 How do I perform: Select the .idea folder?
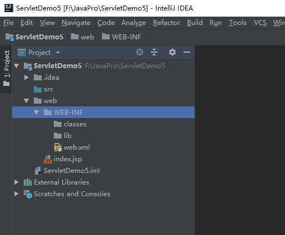click(103, 78)
